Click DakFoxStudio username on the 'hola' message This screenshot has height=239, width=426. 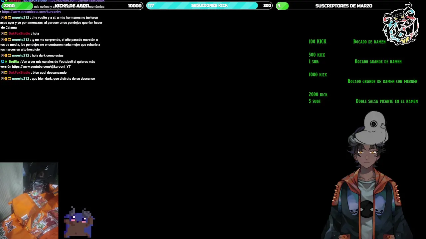click(x=19, y=34)
